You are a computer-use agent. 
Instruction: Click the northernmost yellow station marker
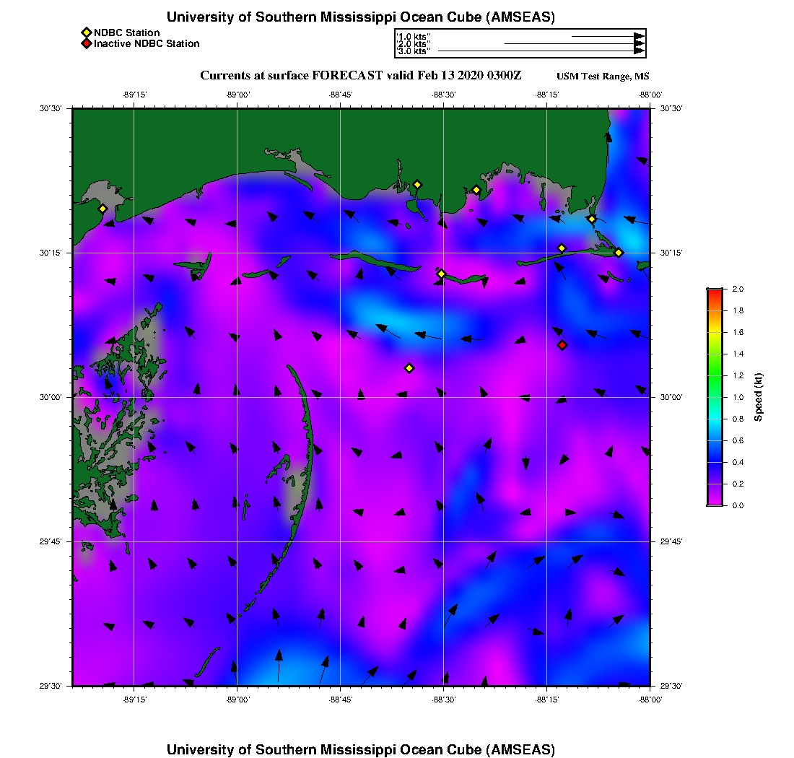pyautogui.click(x=417, y=184)
